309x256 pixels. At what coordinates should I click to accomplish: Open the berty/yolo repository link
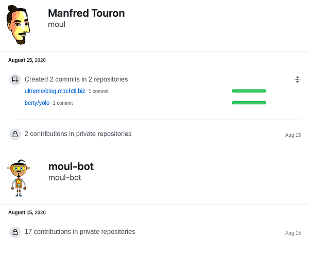[x=37, y=103]
